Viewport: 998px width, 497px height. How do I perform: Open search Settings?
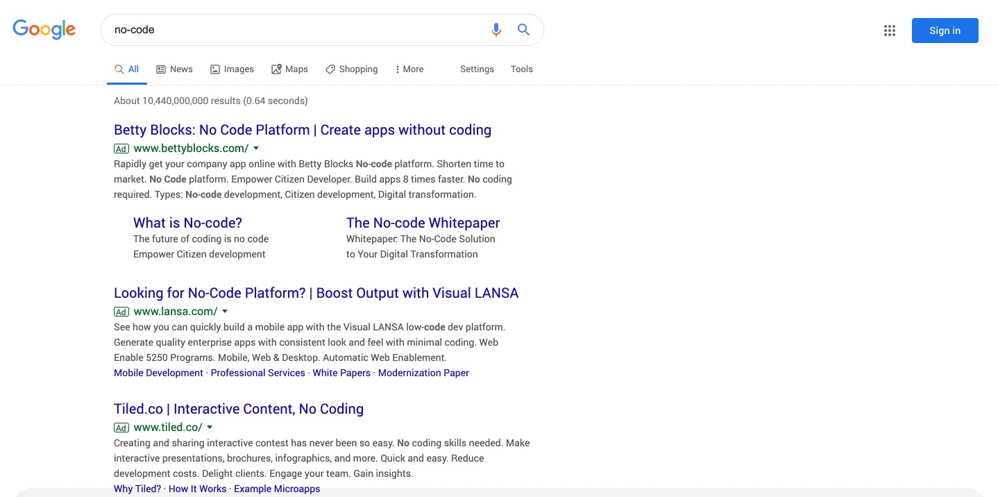(x=477, y=69)
